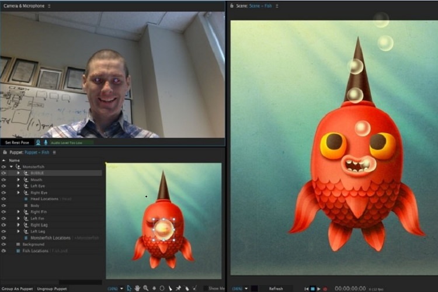Toggle visibility of the Mouth layer
The image size is (438, 292).
(4, 180)
